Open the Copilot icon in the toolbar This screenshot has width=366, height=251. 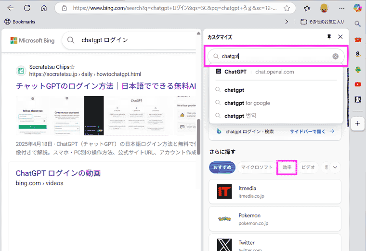[357, 8]
